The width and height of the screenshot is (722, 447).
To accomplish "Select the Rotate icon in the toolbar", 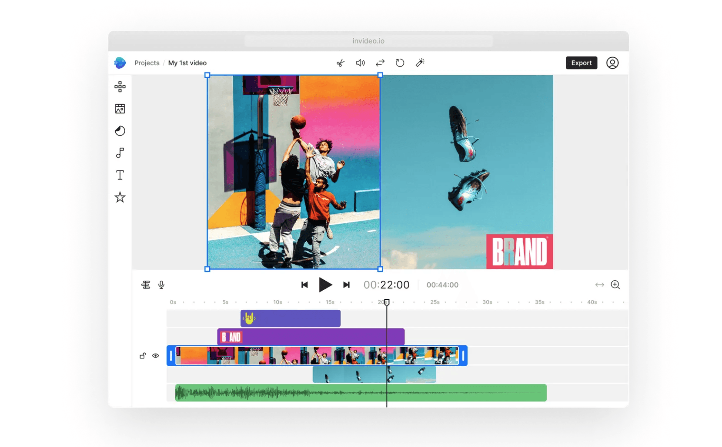I will click(400, 63).
